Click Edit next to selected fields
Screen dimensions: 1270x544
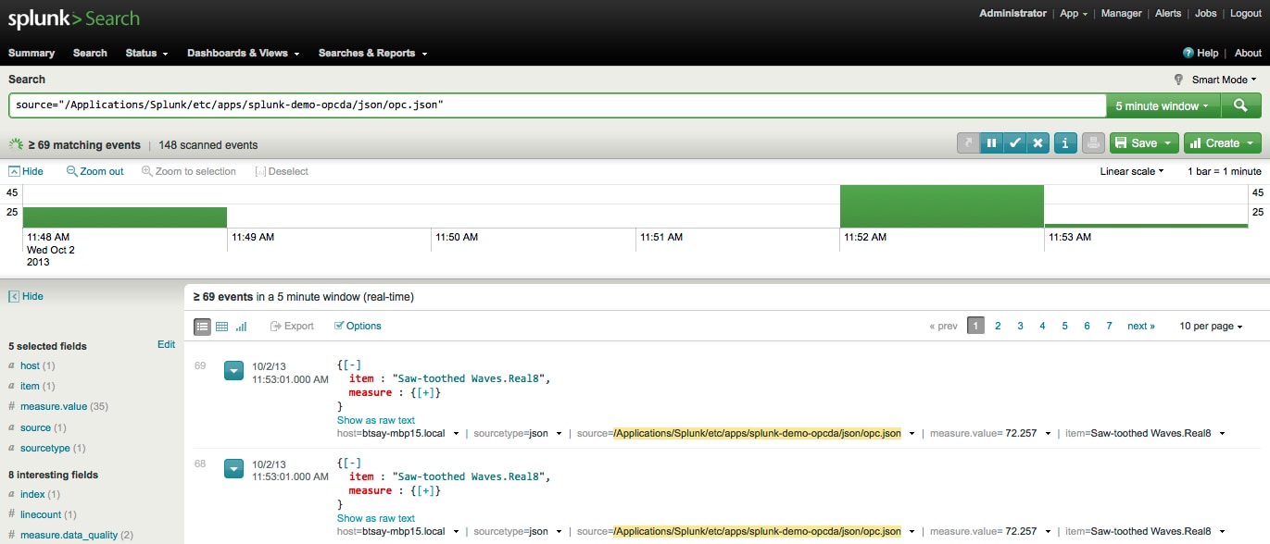click(x=166, y=344)
